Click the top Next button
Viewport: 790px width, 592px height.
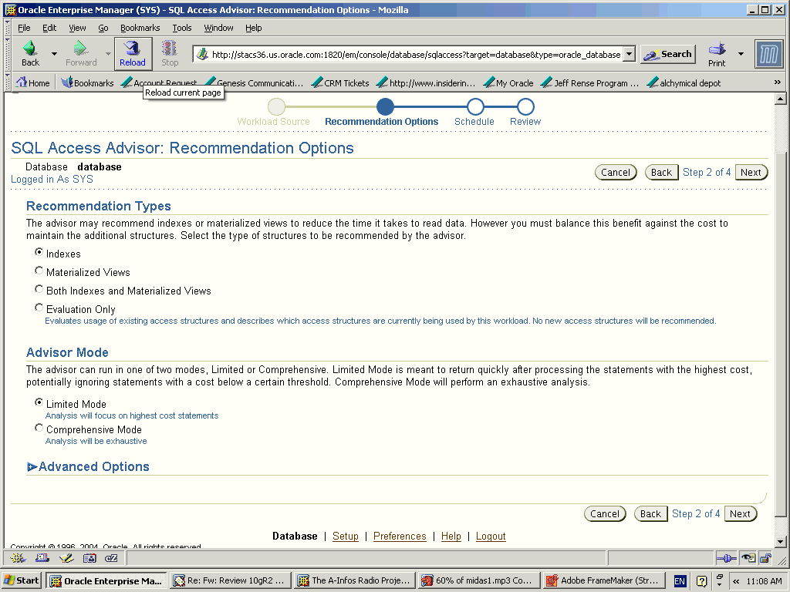click(751, 173)
